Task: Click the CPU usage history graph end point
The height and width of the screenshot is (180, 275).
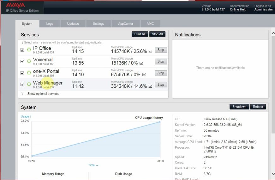Action: tap(160, 122)
